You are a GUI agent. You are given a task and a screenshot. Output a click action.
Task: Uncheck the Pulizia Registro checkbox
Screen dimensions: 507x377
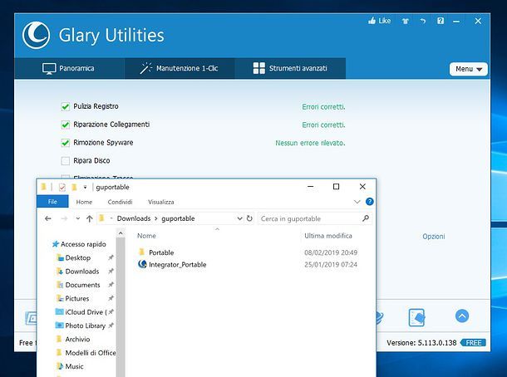click(66, 106)
